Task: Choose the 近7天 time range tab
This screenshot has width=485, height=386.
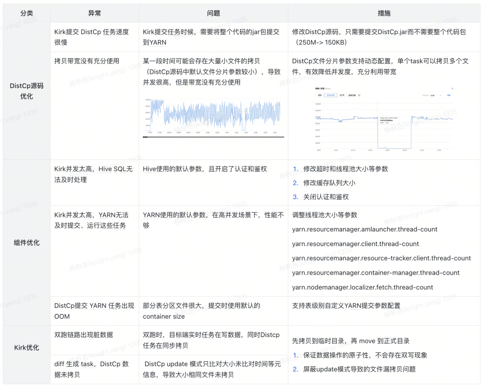Action: pos(342,95)
